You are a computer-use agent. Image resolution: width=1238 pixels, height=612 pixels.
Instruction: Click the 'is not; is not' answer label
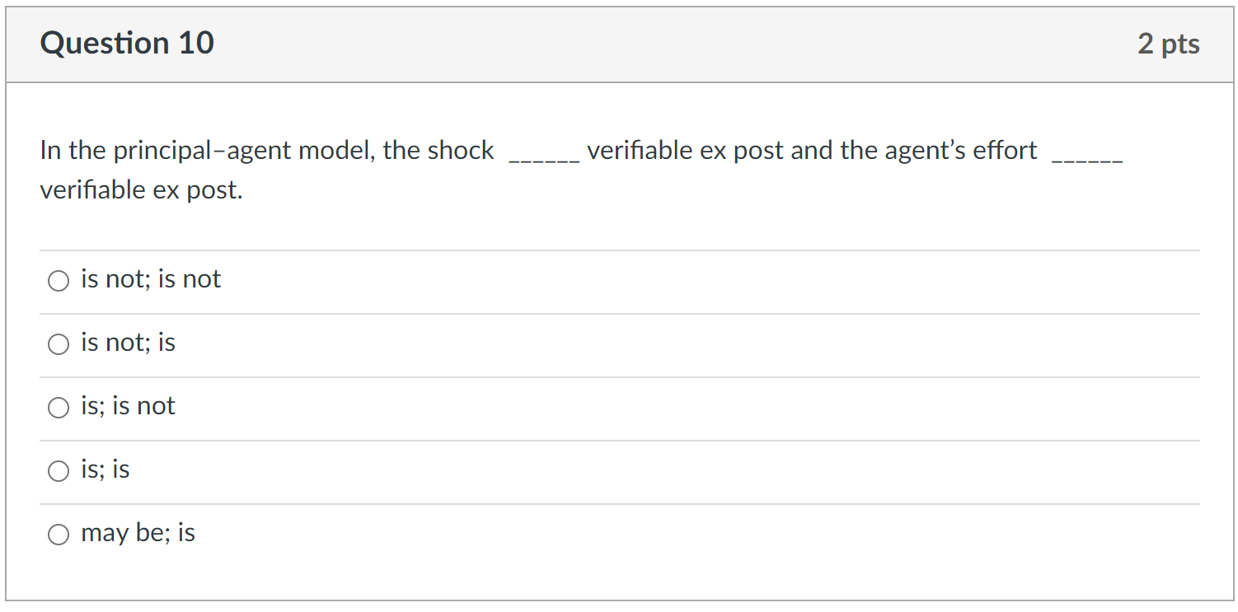tap(150, 278)
